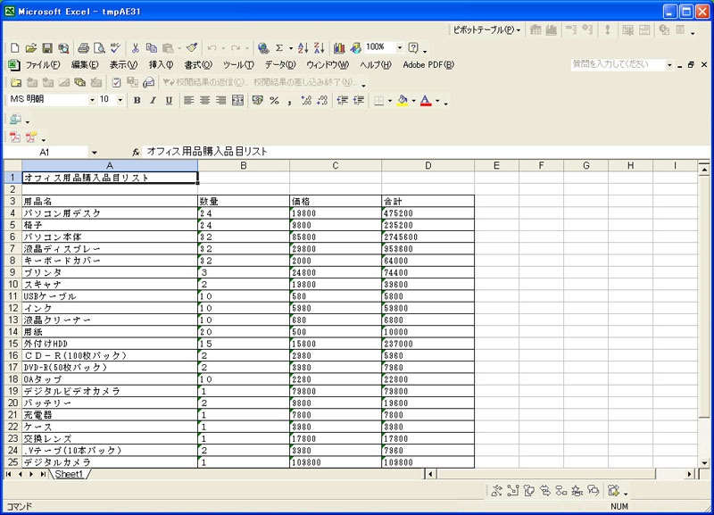Image resolution: width=714 pixels, height=515 pixels.
Task: Select column D header
Action: 428,166
